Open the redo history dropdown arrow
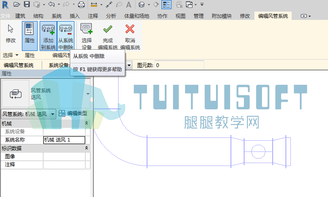328x197 pixels. (74, 5)
